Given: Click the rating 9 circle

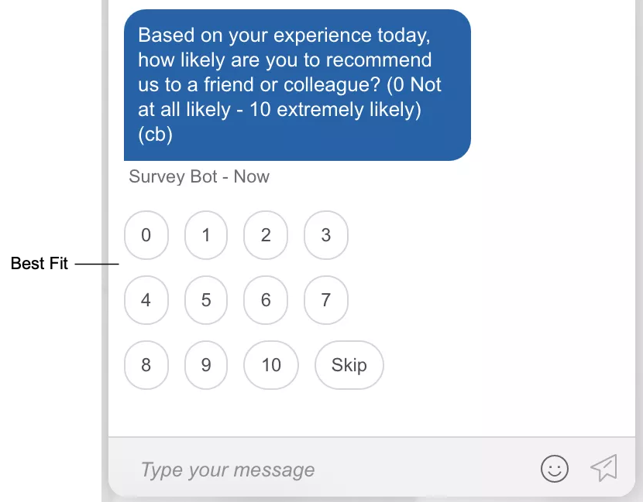Looking at the screenshot, I should pos(206,365).
